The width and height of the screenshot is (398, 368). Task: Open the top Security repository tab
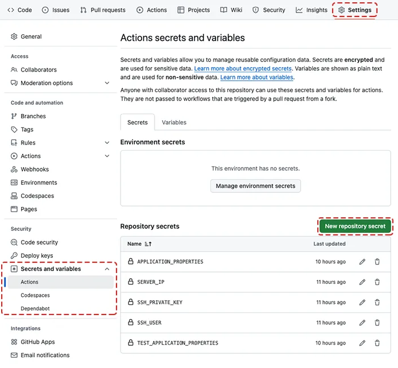click(x=269, y=10)
